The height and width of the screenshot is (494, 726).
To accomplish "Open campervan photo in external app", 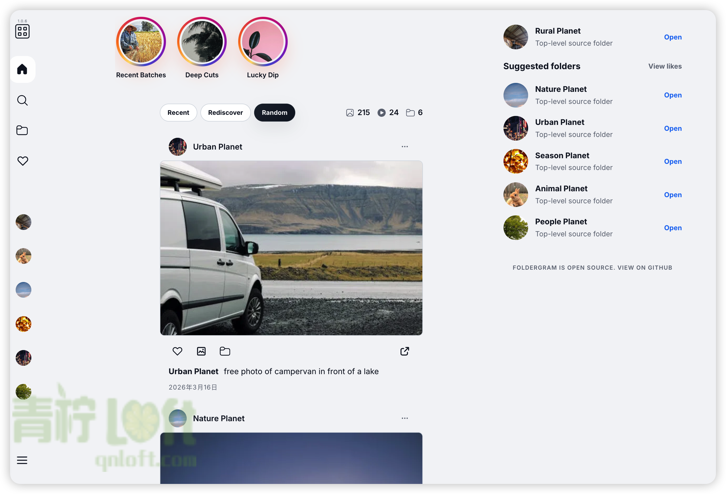I will click(404, 351).
